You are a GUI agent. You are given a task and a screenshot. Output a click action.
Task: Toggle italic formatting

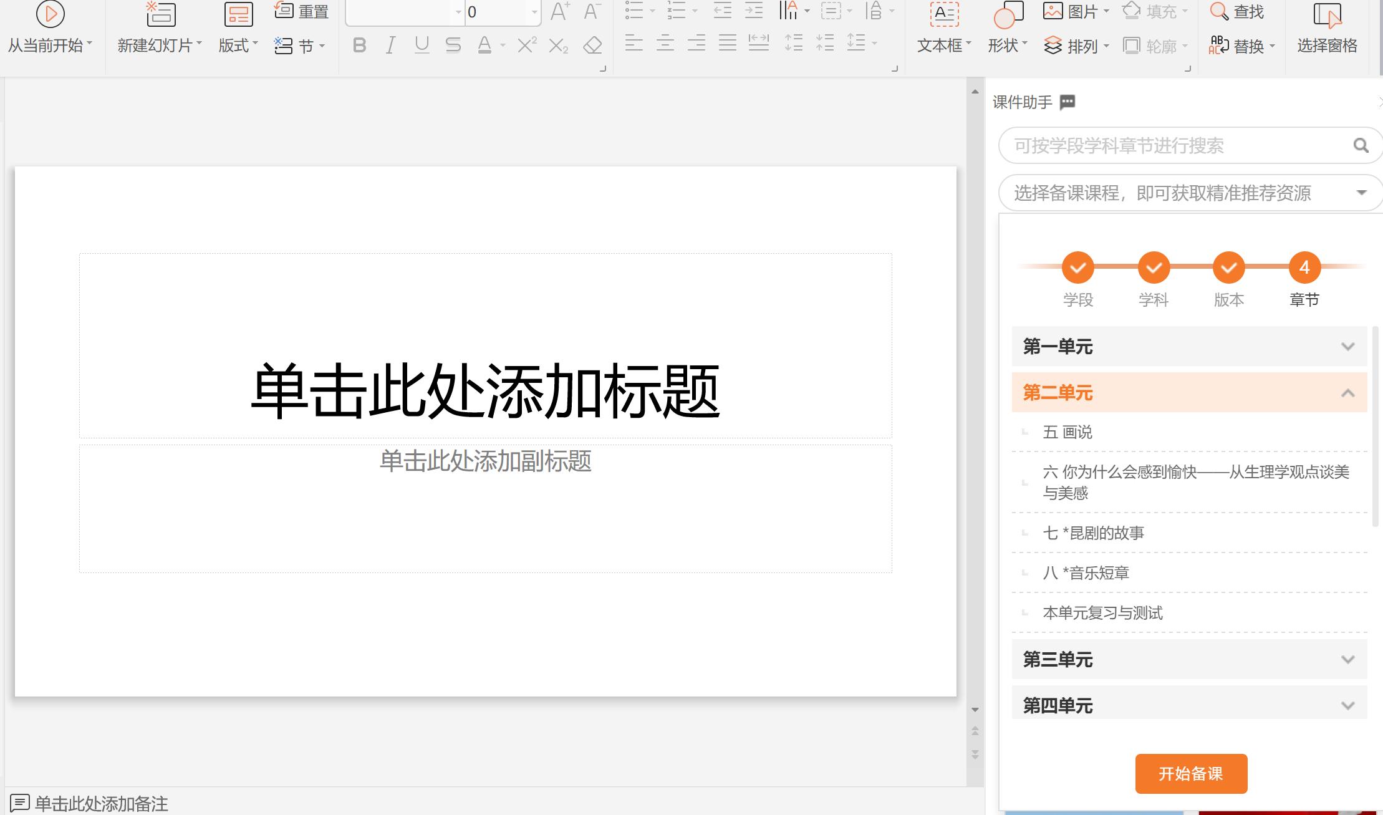pos(390,45)
